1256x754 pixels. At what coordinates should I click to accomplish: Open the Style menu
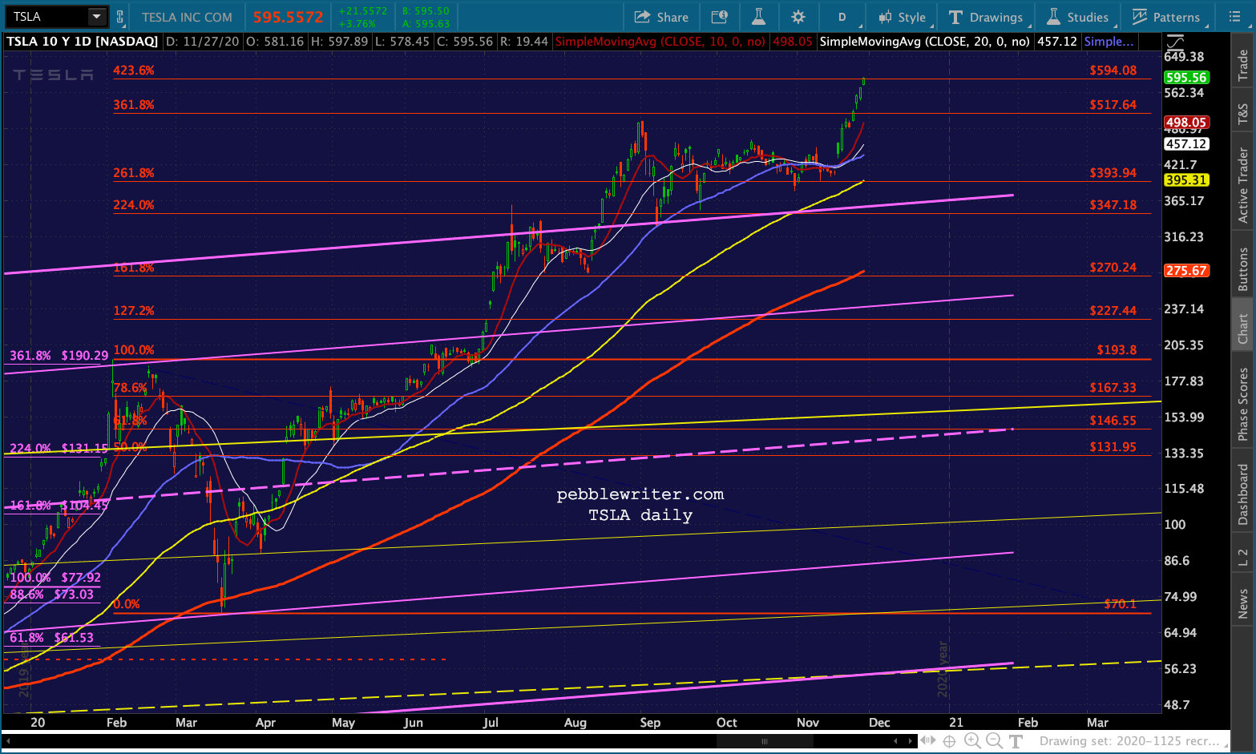[x=902, y=17]
